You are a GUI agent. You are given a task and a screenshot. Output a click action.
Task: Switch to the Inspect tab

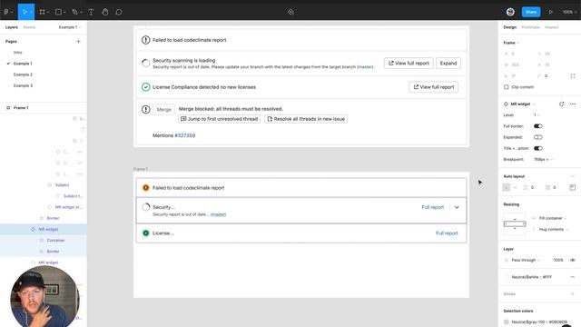click(x=551, y=27)
